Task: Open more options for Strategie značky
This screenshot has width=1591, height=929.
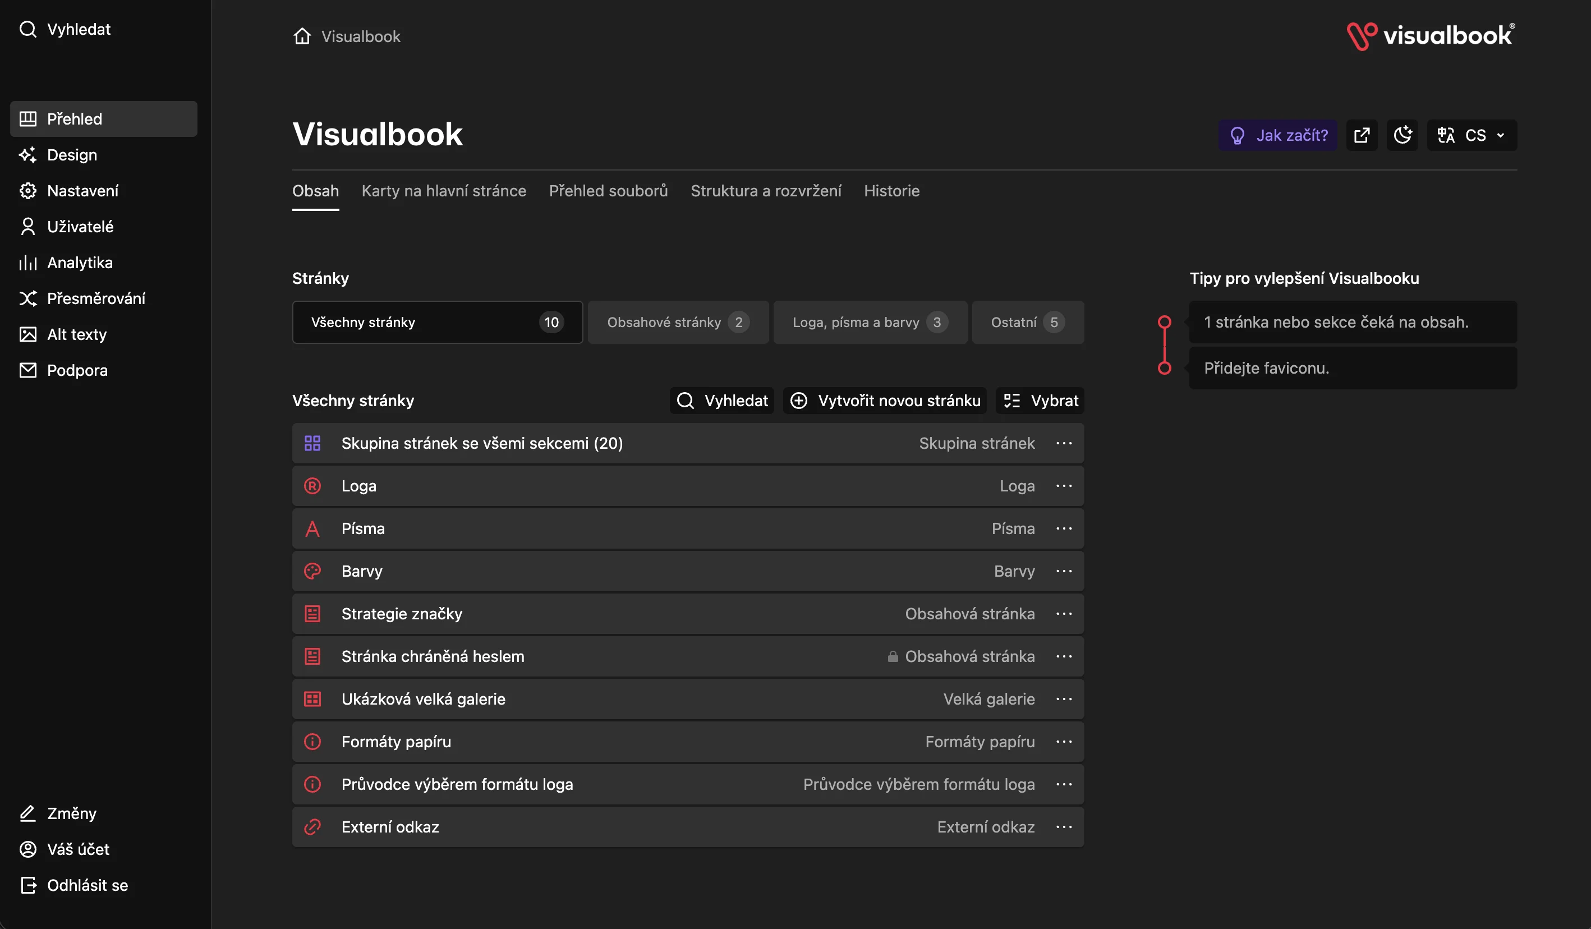Action: pos(1064,614)
